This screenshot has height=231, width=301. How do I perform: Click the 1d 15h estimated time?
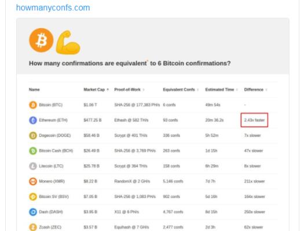click(x=211, y=151)
